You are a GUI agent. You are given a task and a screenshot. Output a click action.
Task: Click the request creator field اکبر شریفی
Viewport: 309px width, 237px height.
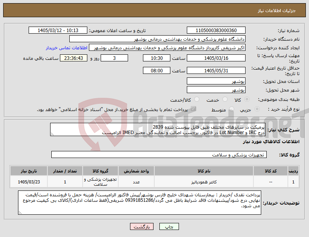pyautogui.click(x=167, y=48)
